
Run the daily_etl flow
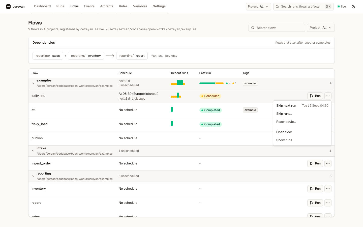(x=315, y=96)
